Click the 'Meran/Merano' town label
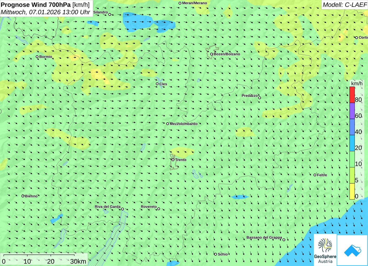 click(x=195, y=3)
